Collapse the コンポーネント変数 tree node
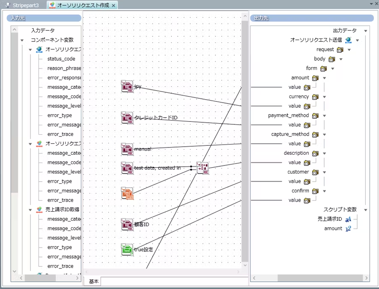This screenshot has height=289, width=379. coord(22,40)
